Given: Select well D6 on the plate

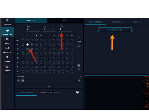Looking at the screenshot, I should click(x=45, y=53).
